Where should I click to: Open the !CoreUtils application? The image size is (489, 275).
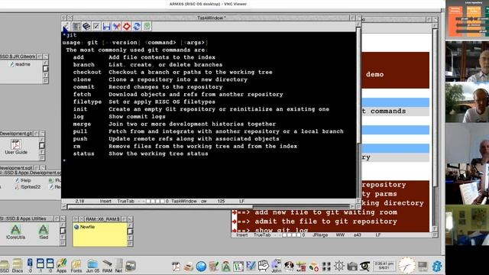[x=15, y=232]
